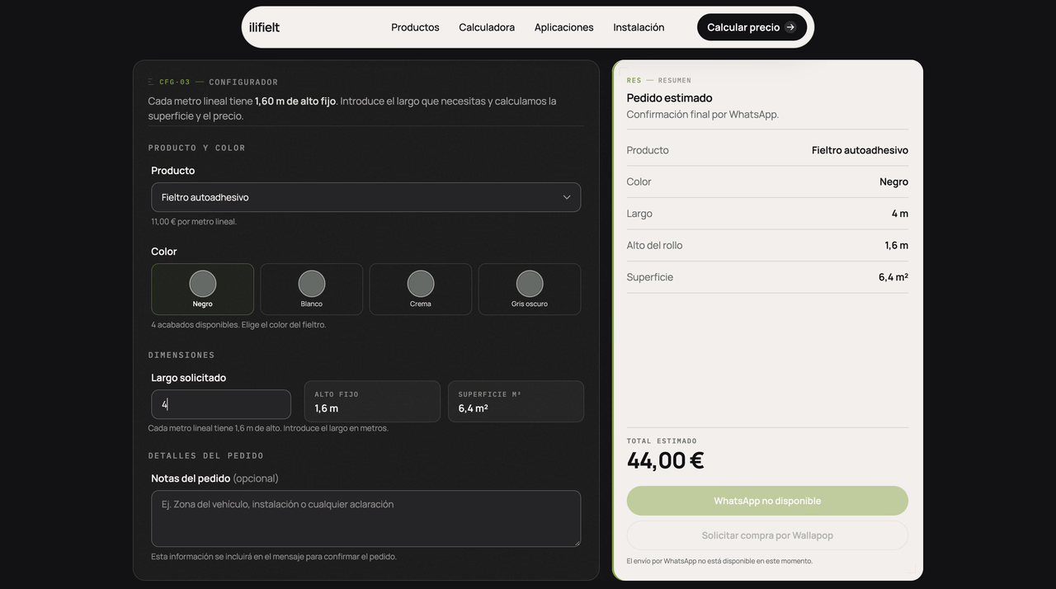Open the Productos menu item
Screen dimensions: 1056x589
point(415,27)
